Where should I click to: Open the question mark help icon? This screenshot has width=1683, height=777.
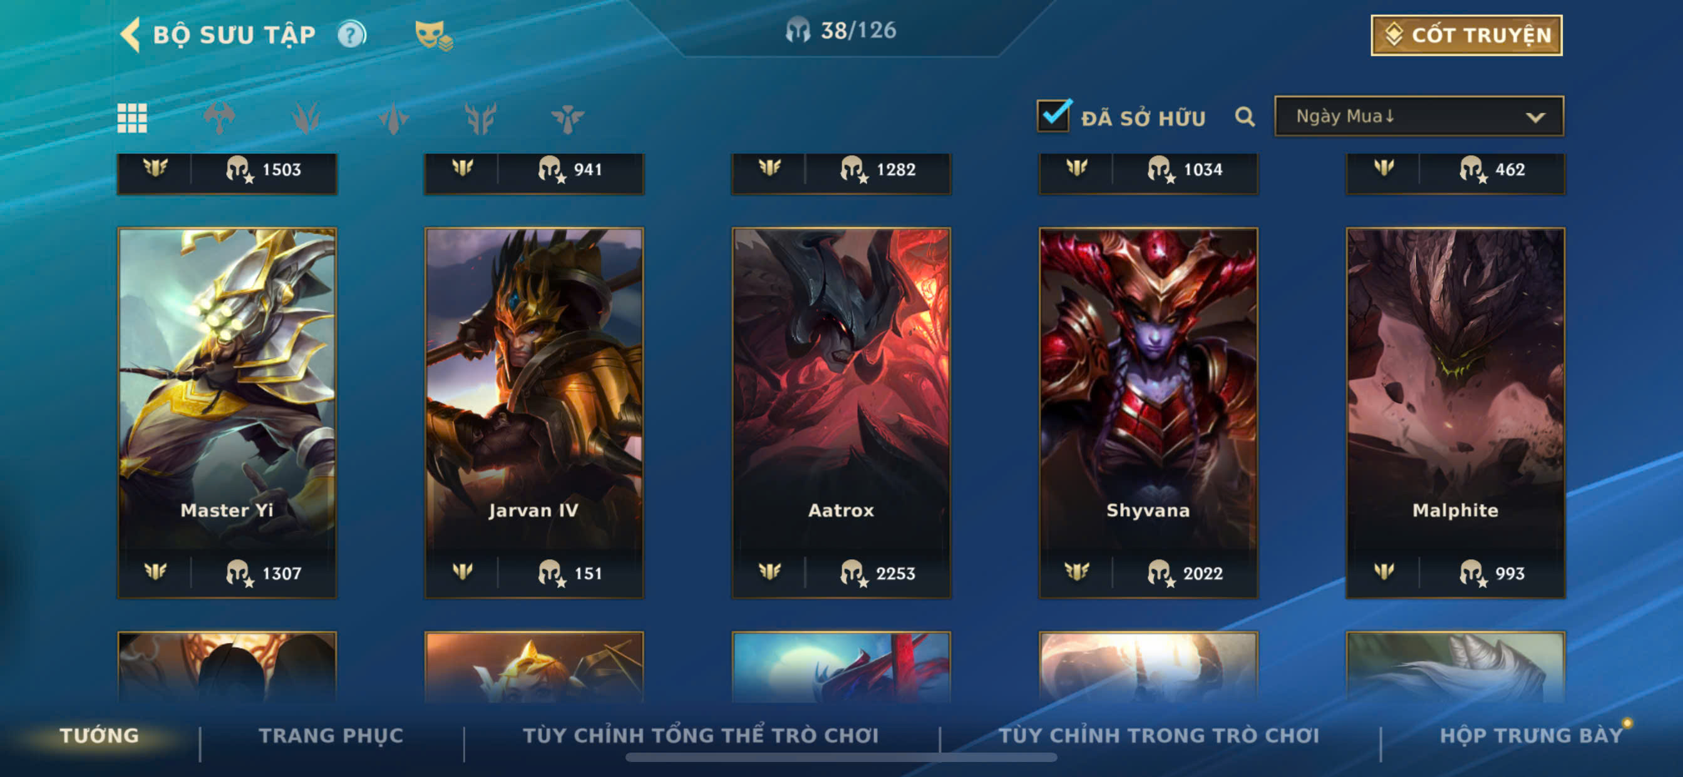351,34
